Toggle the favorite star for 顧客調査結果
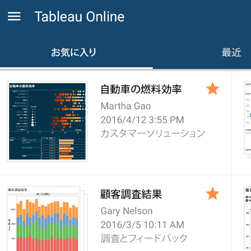The height and width of the screenshot is (251, 251). [x=213, y=194]
